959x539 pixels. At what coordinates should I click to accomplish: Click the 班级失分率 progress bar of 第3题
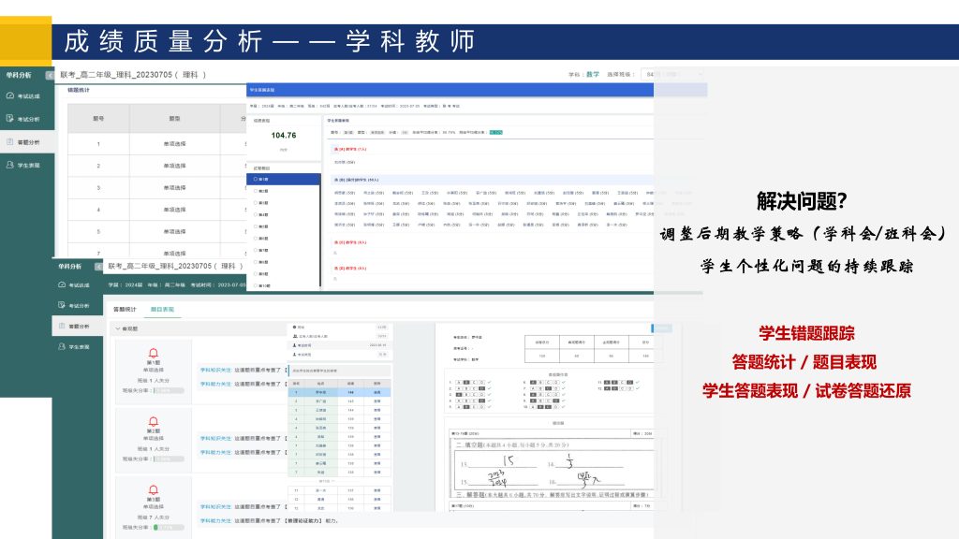(x=168, y=528)
